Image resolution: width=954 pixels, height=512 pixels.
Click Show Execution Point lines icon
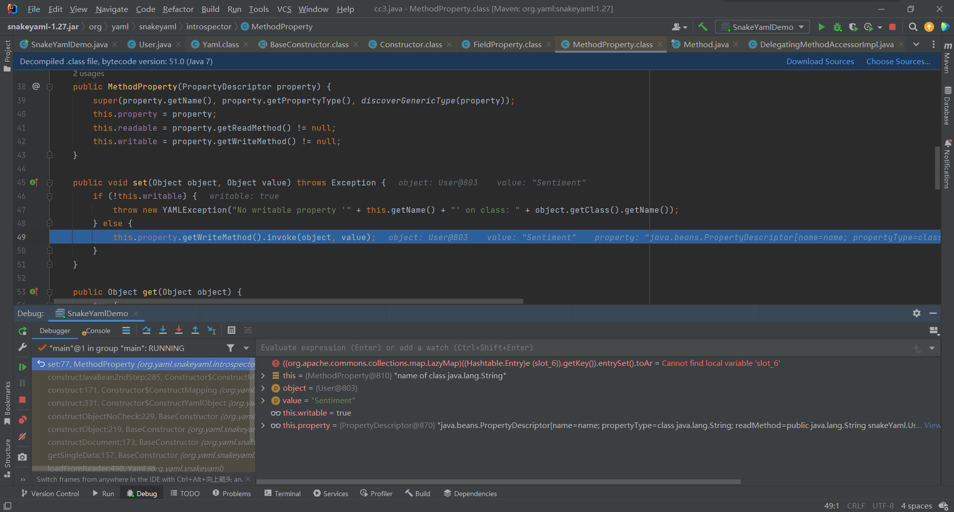[x=126, y=330]
